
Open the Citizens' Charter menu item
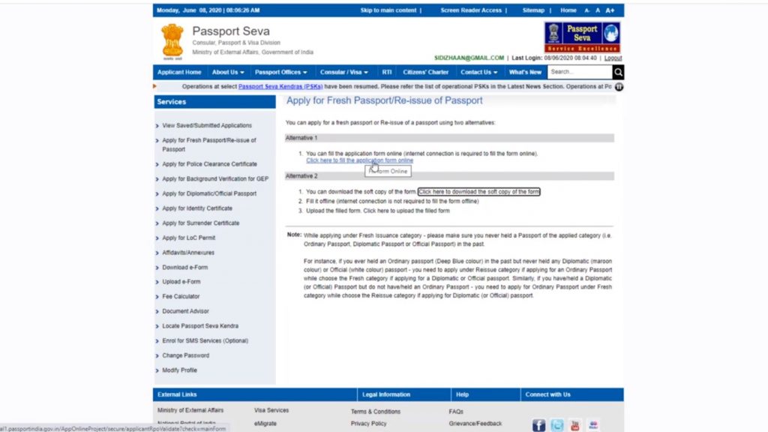[x=426, y=72]
